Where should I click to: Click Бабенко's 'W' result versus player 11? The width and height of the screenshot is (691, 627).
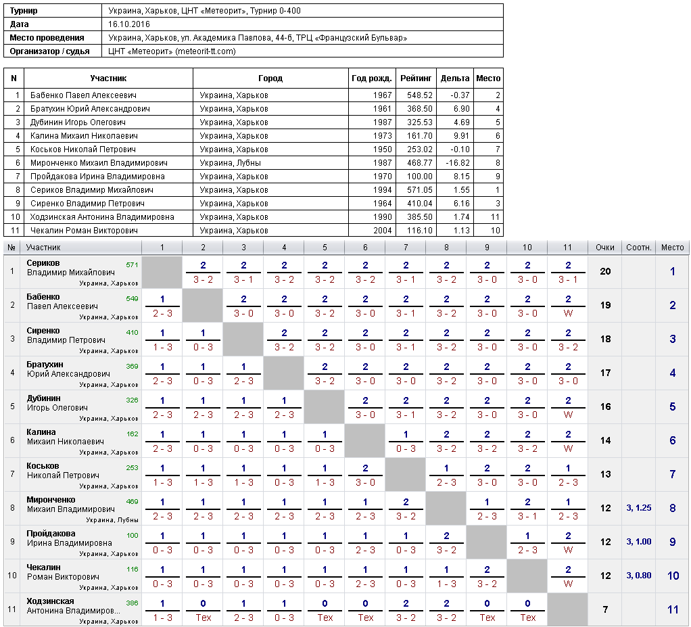tap(568, 314)
